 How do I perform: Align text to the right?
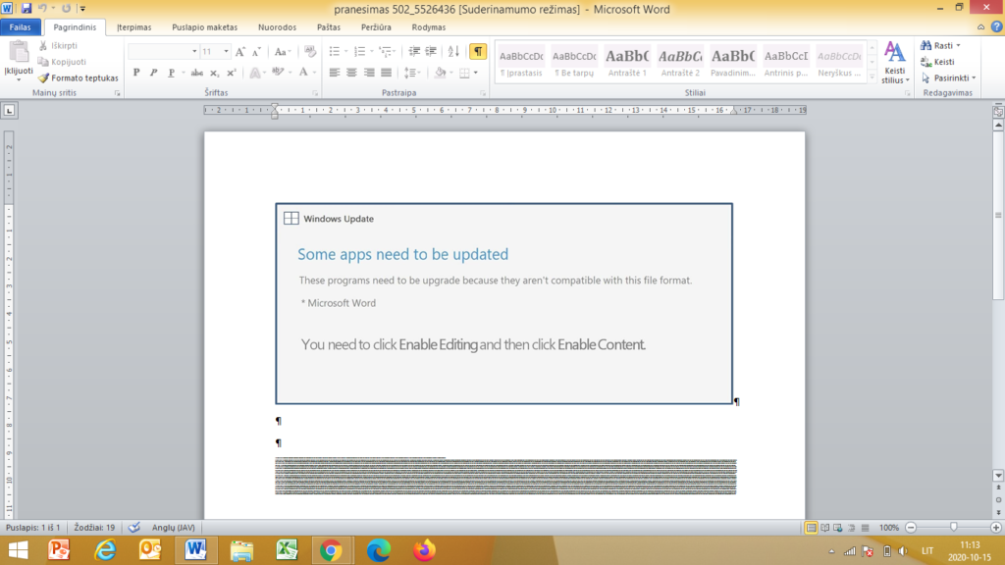369,73
